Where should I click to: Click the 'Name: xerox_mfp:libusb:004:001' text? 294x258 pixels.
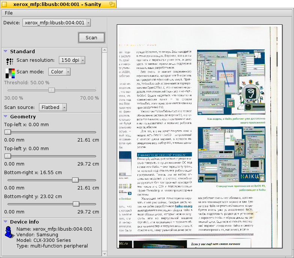coord(54,229)
